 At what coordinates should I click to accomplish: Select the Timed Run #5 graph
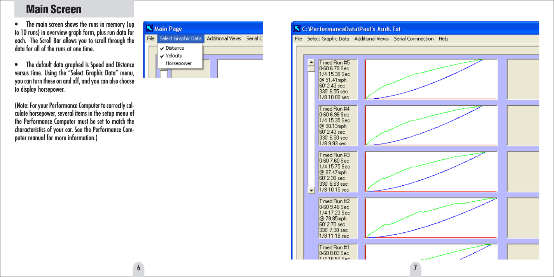431,79
